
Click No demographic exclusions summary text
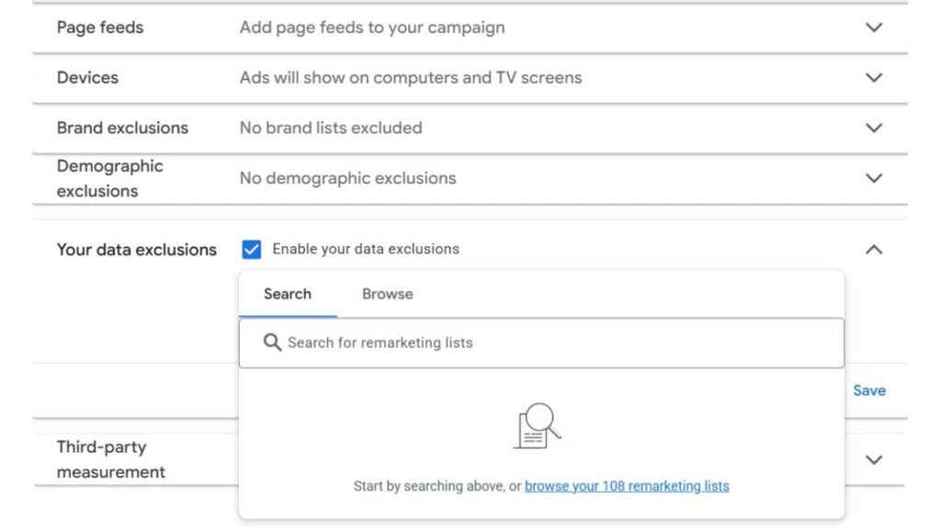pos(346,177)
